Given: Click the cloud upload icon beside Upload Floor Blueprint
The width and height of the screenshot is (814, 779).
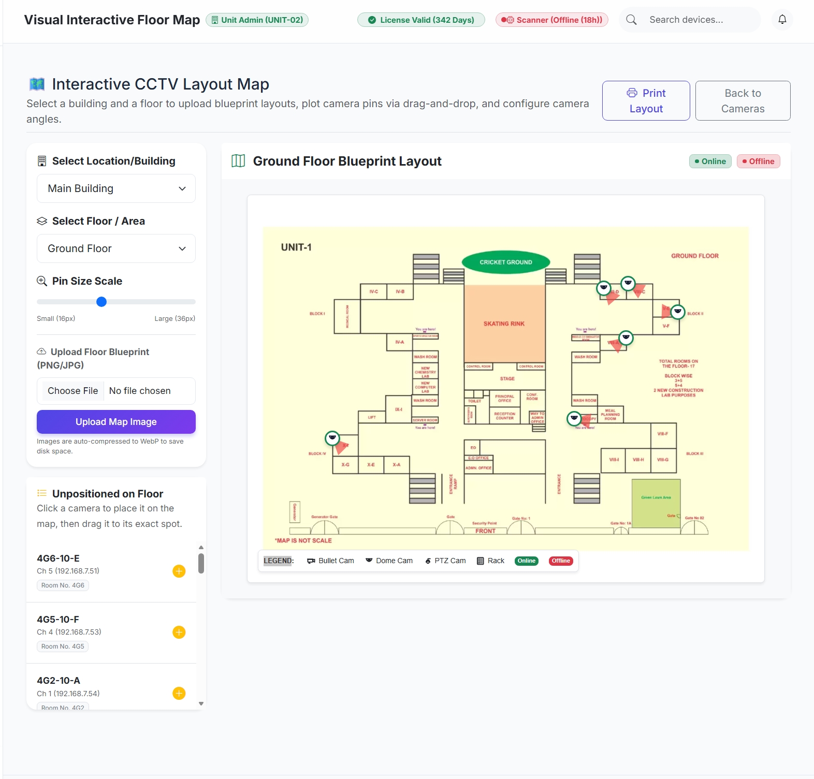Looking at the screenshot, I should pos(41,351).
